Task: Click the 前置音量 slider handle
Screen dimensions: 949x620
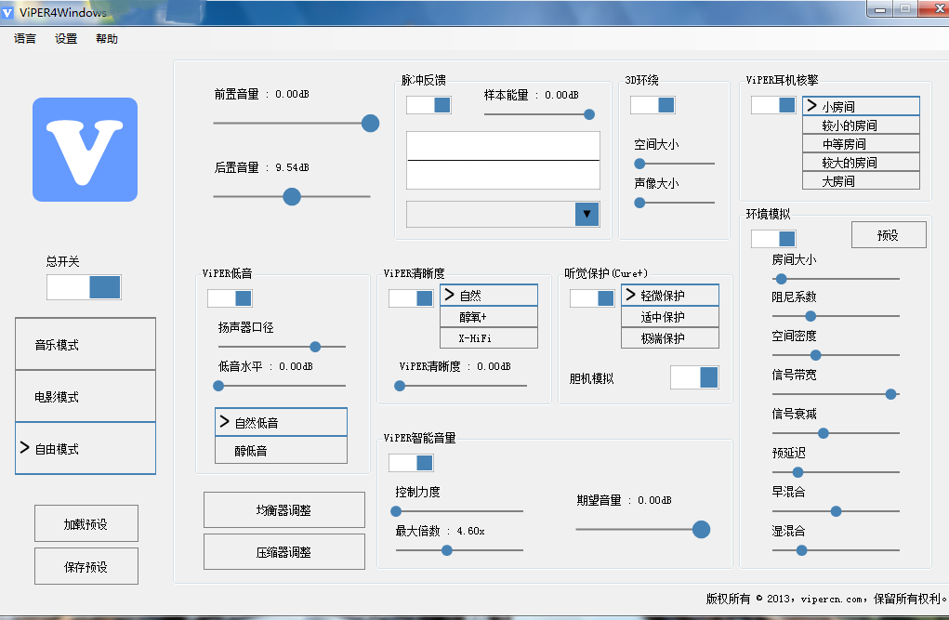Action: [371, 123]
